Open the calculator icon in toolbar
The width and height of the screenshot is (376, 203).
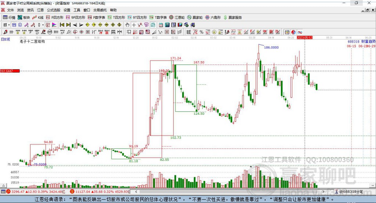[x=167, y=25]
